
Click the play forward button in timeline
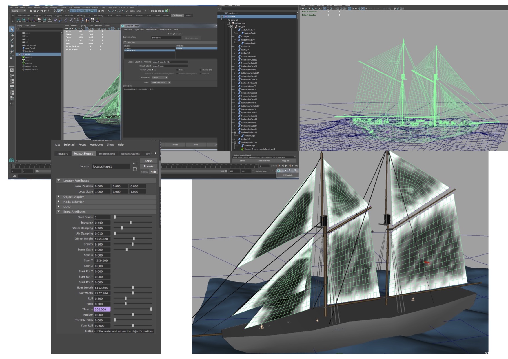click(286, 166)
